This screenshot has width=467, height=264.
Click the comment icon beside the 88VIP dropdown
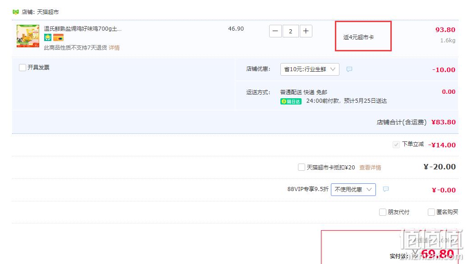[x=386, y=189]
